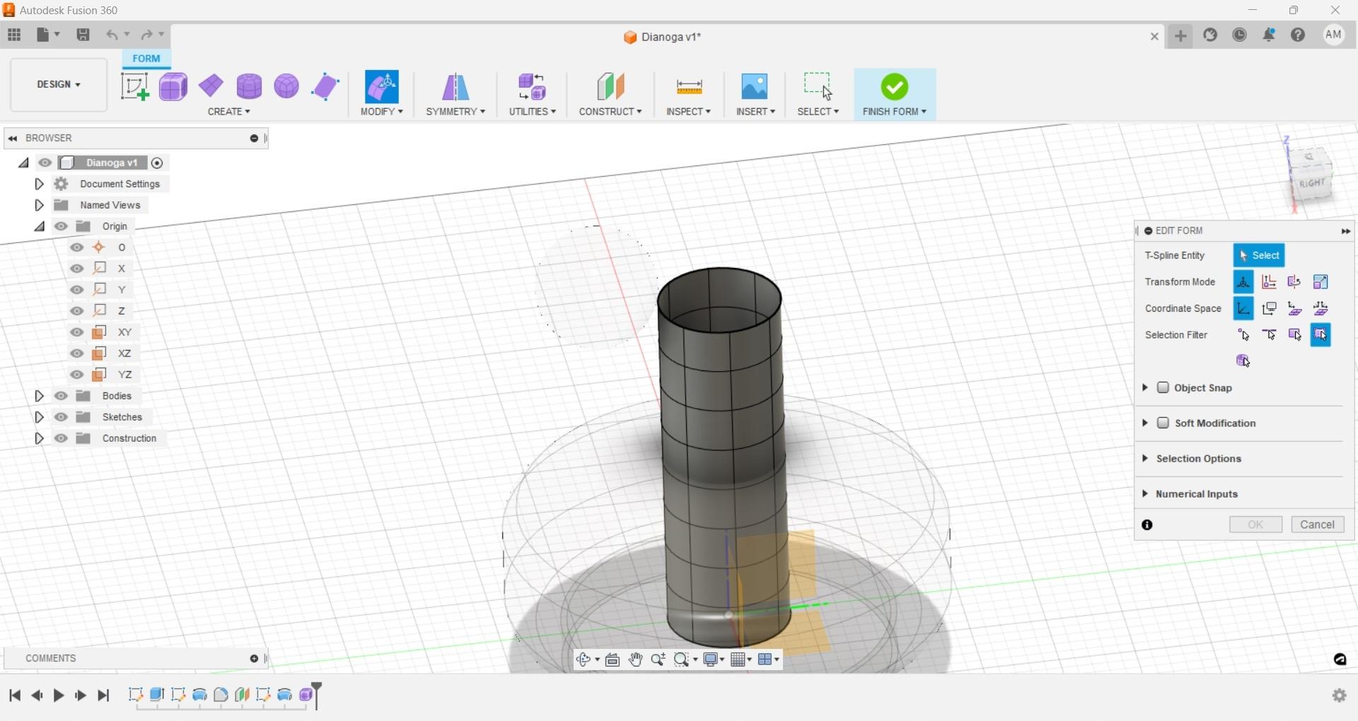Click the RIGHT face of the ViewCube

click(x=1313, y=183)
